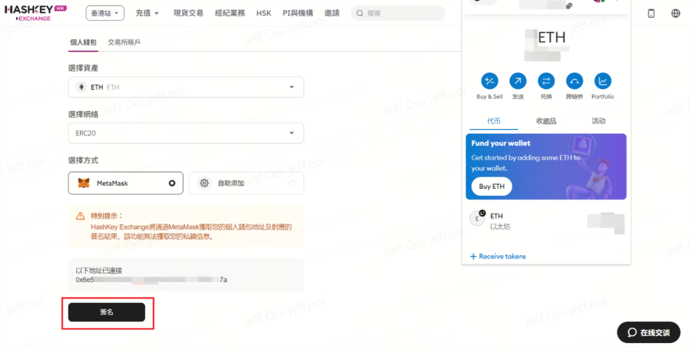
Task: Expand the 充值 menu dropdown
Action: pyautogui.click(x=147, y=13)
